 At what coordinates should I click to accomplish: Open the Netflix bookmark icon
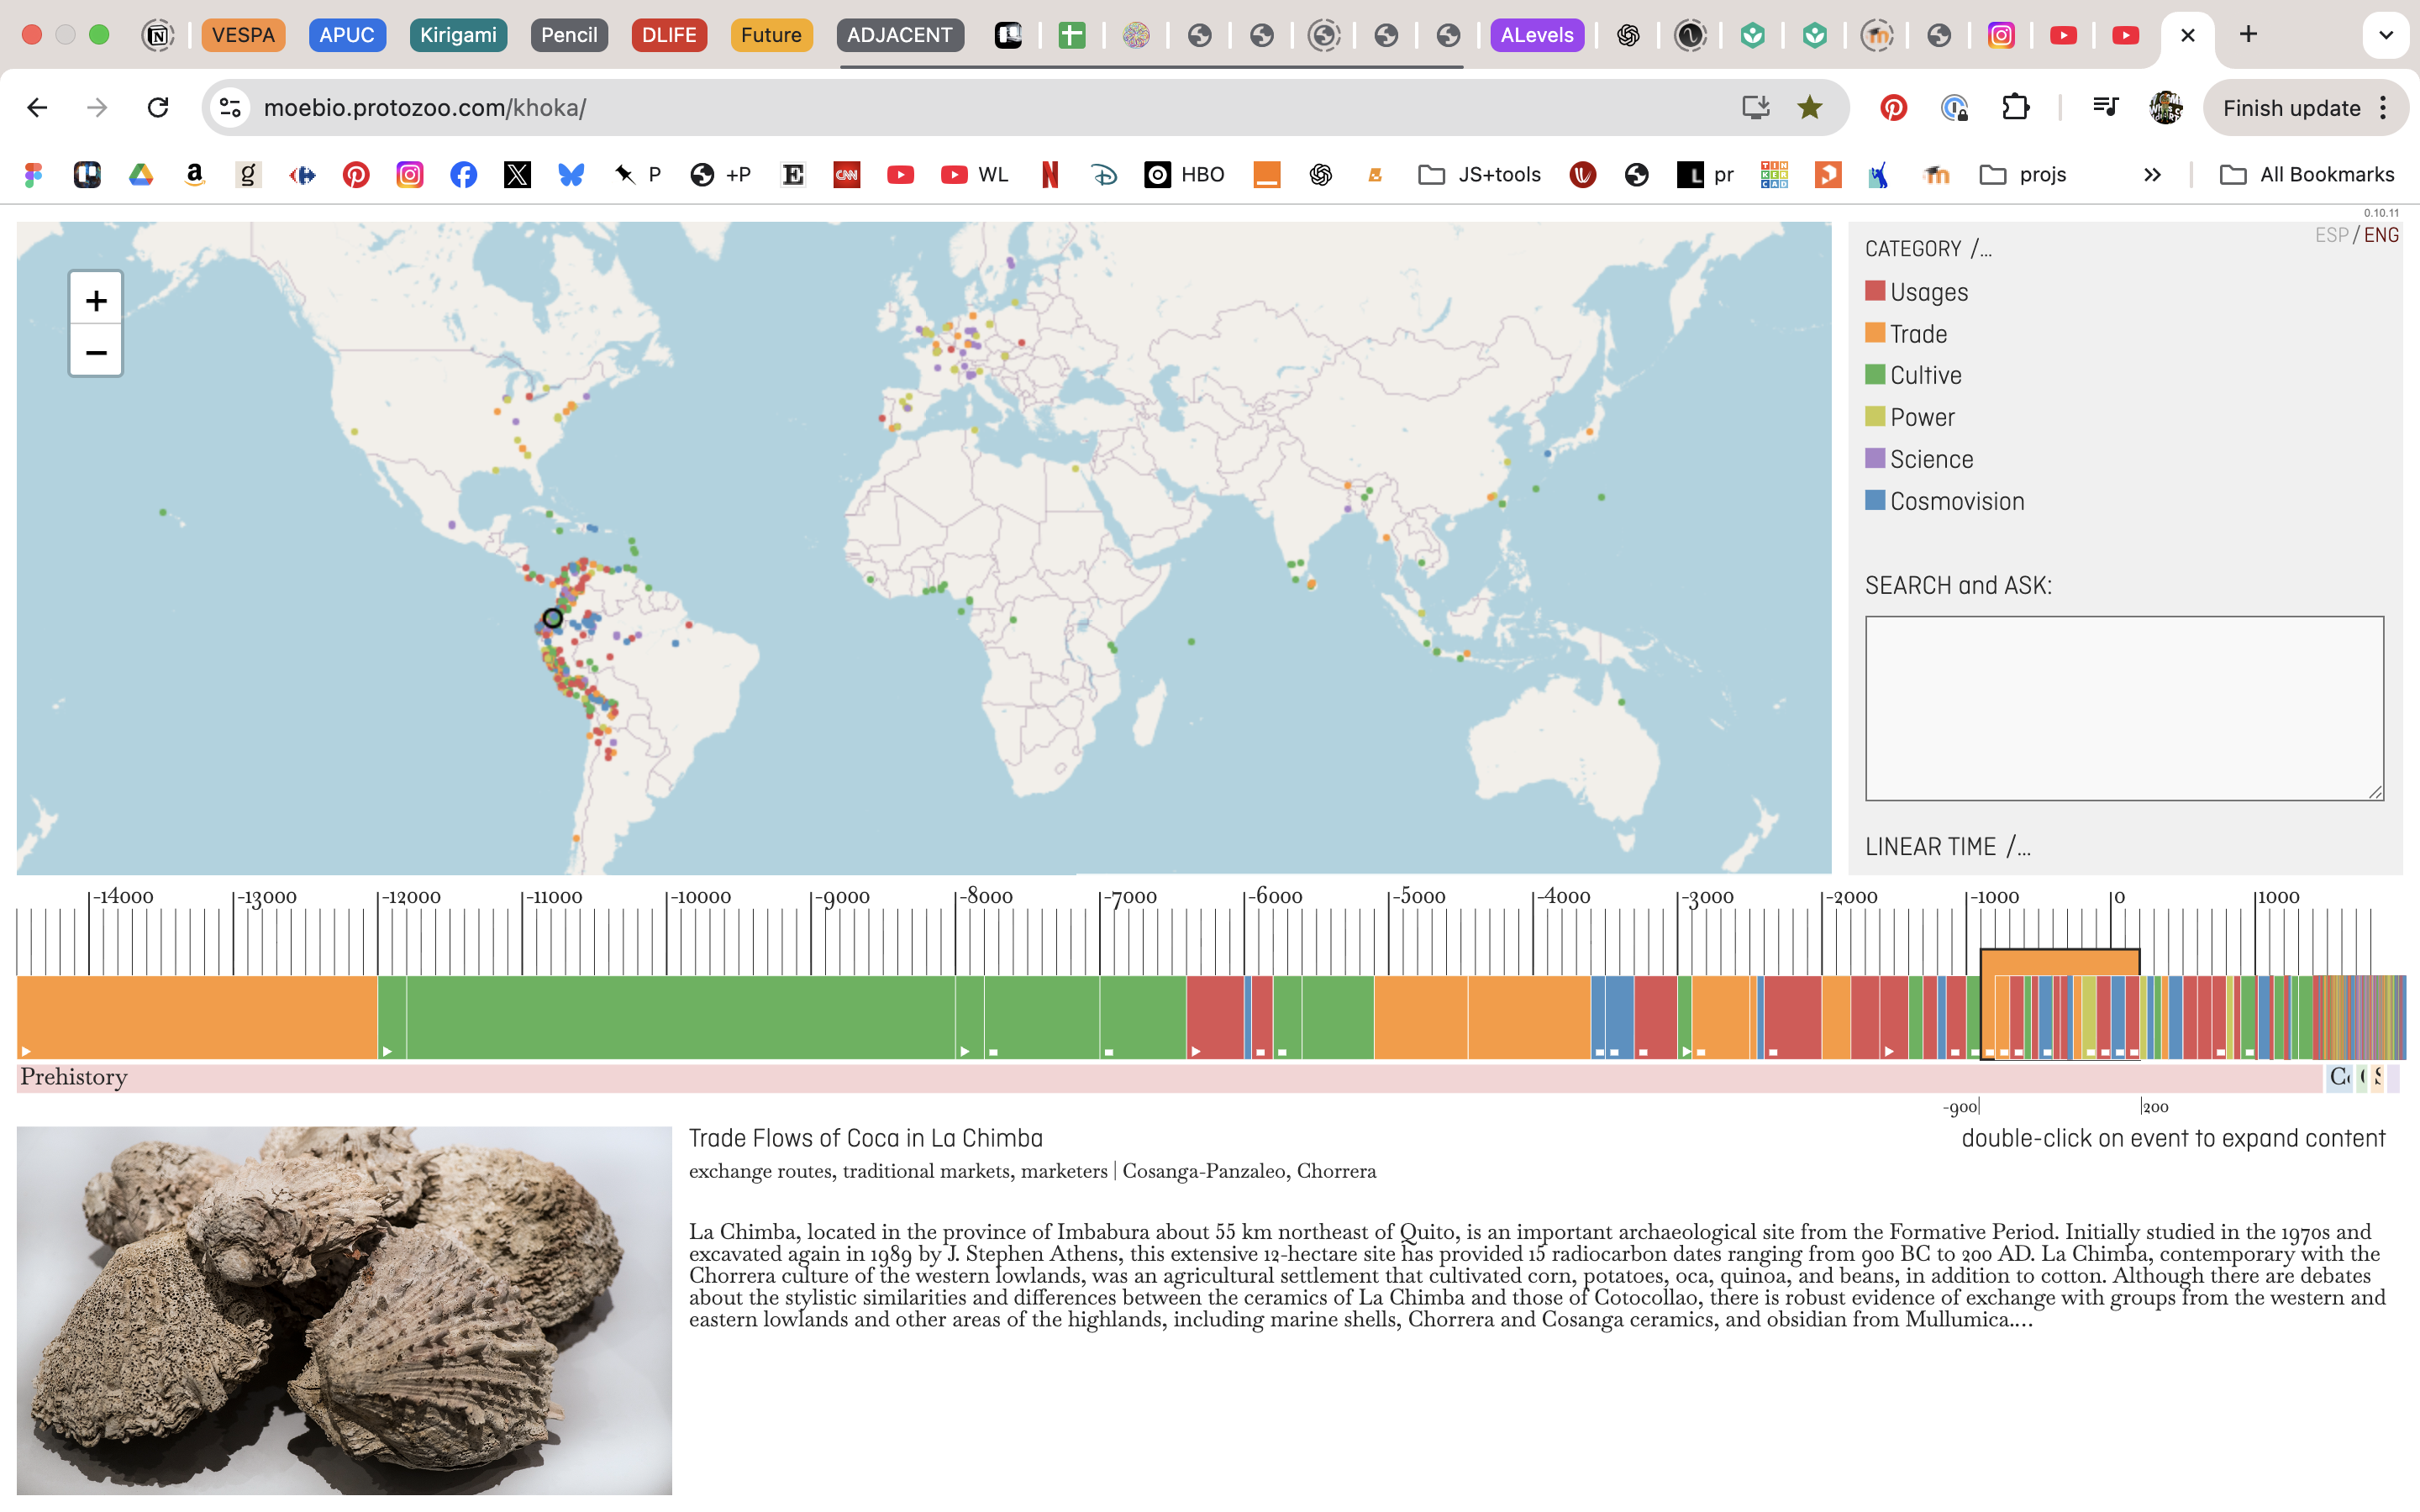pyautogui.click(x=1049, y=175)
